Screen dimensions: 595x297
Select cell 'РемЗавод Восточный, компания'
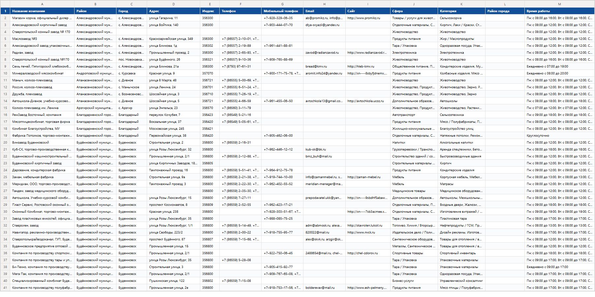tap(42, 115)
